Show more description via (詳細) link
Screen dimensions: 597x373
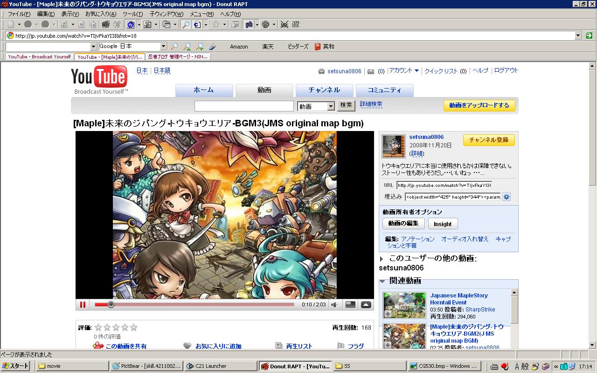pyautogui.click(x=417, y=153)
